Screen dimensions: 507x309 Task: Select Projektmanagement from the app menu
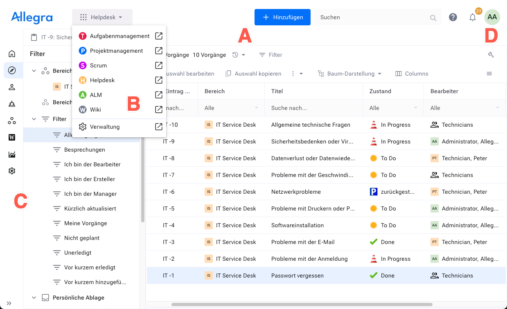click(116, 51)
